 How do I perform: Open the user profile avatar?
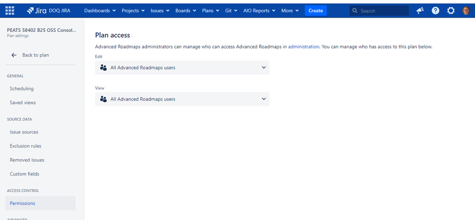[466, 10]
